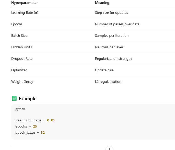Click the 'L2 regularization' description
The image size is (175, 150).
click(x=108, y=82)
